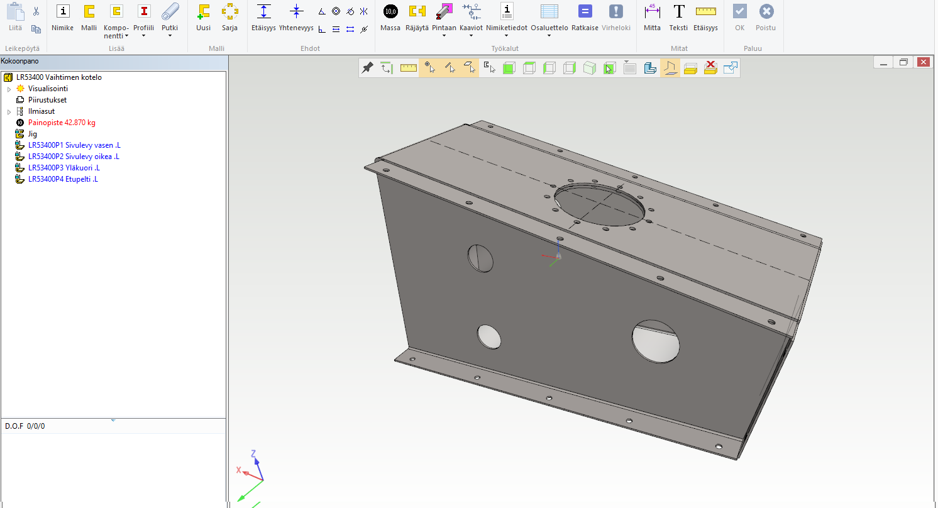This screenshot has height=508, width=938.
Task: Toggle the face selection filter
Action: 470,68
